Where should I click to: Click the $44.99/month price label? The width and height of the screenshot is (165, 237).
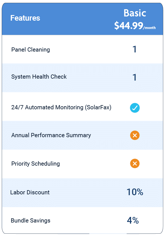pos(135,26)
